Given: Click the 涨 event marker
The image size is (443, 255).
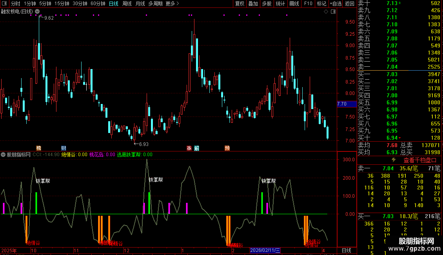Looking at the screenshot, I should (x=189, y=148).
